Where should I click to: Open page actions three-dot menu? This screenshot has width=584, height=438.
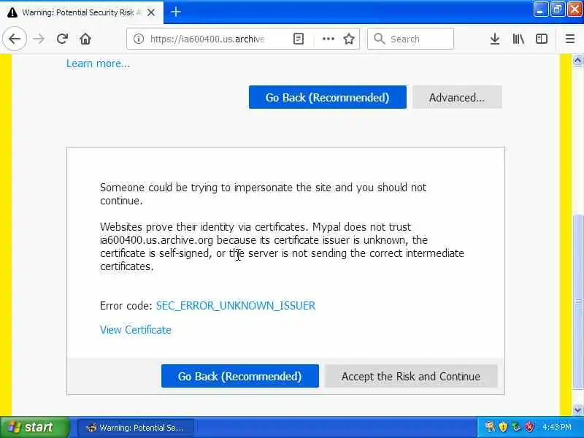(328, 39)
